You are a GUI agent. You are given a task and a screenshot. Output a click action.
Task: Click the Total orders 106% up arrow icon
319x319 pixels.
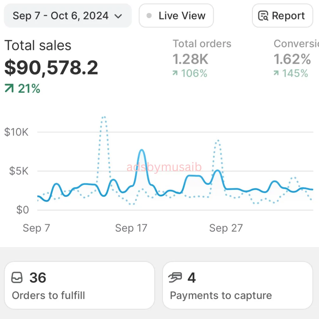[x=175, y=73]
